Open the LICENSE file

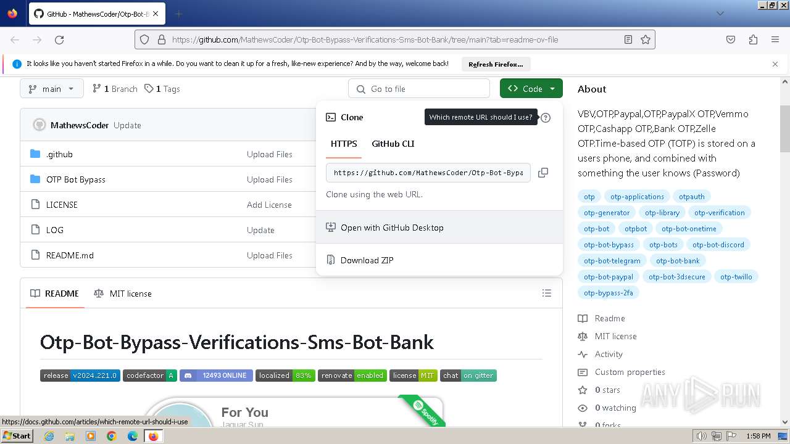(x=62, y=205)
